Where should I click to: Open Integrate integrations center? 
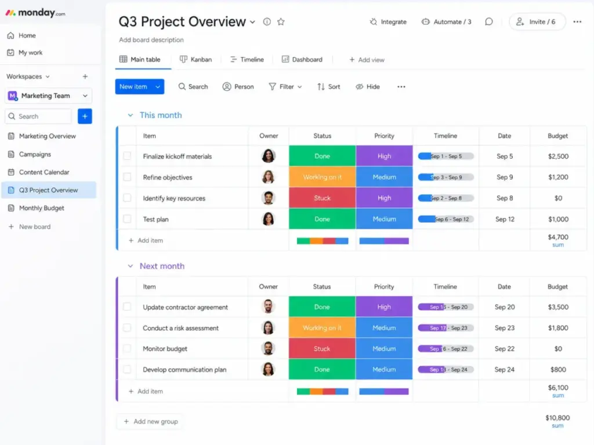pos(388,22)
